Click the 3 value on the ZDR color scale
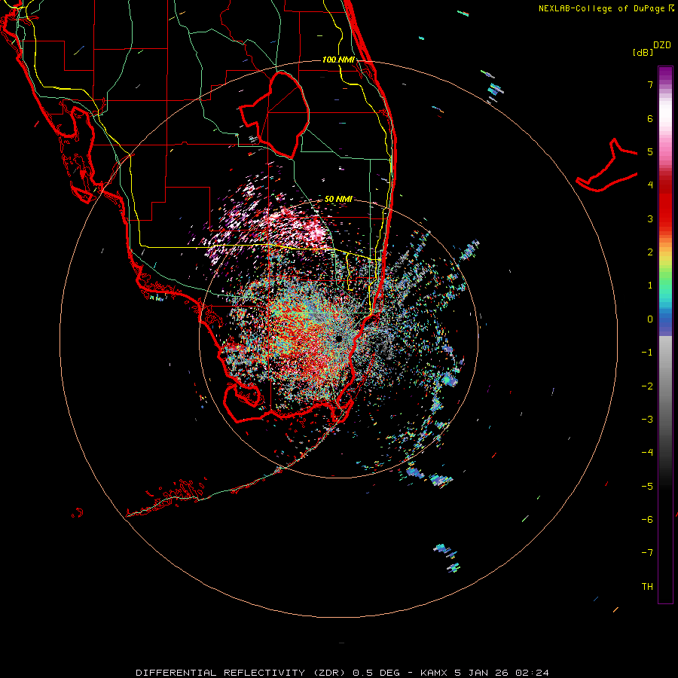This screenshot has width=678, height=678. [650, 218]
